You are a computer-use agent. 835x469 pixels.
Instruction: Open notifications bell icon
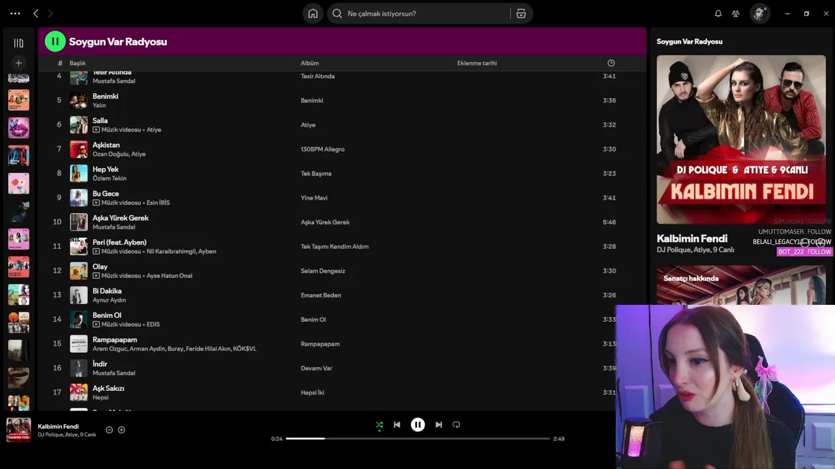tap(718, 14)
